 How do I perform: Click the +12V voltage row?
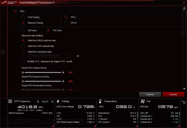click(76, 113)
